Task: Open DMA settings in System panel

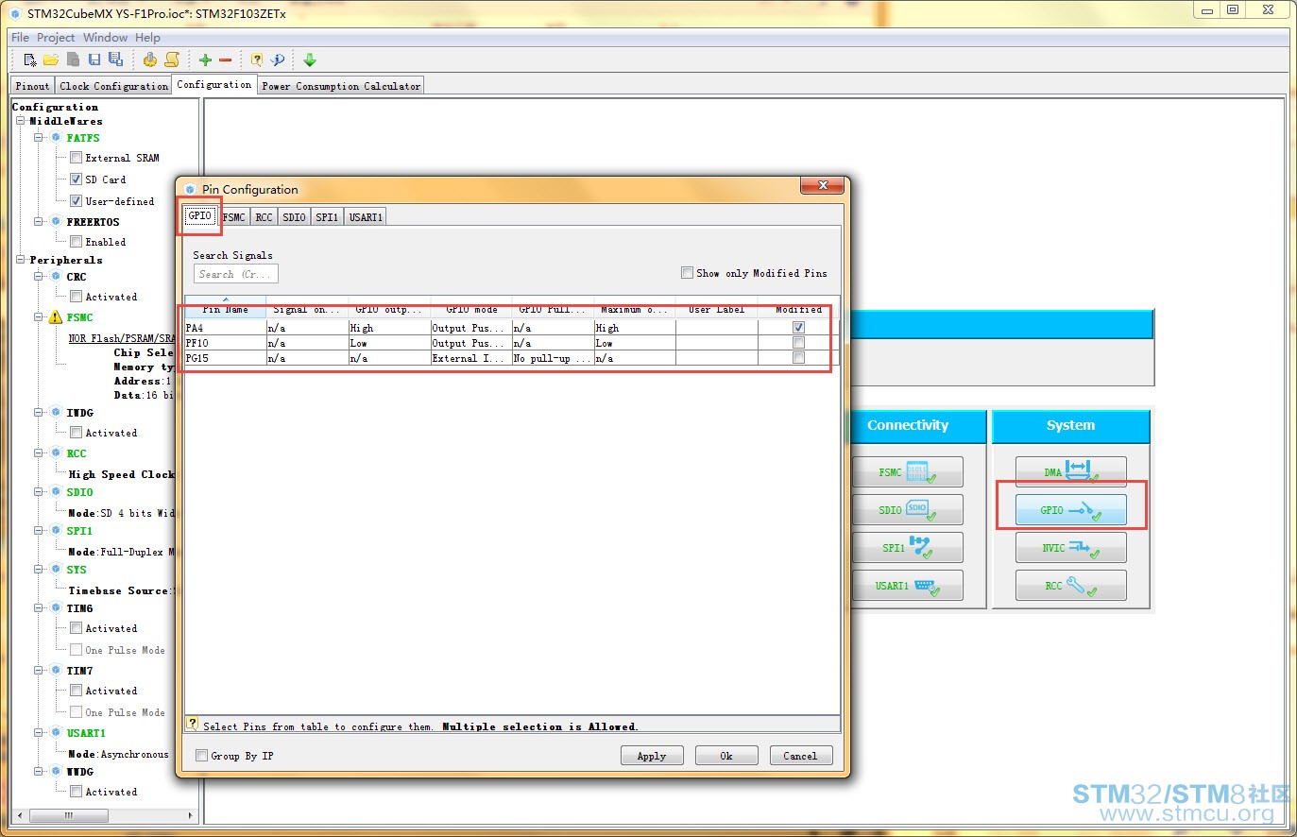Action: click(1070, 471)
